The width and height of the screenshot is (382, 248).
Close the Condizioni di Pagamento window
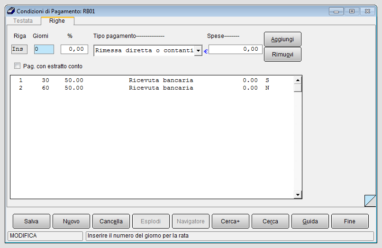click(367, 11)
